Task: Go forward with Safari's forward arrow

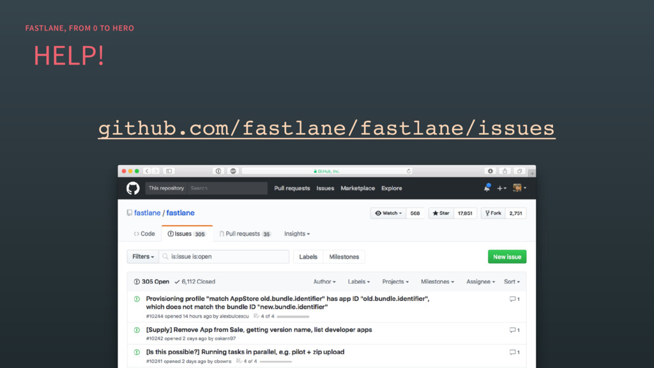Action: (x=156, y=171)
